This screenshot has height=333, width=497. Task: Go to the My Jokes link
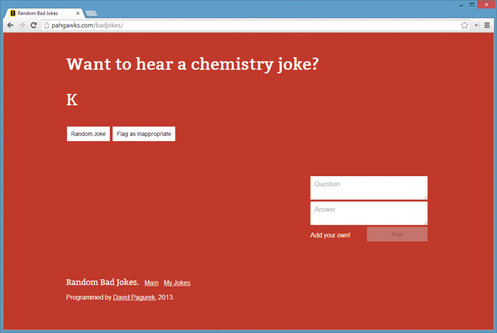click(x=177, y=283)
